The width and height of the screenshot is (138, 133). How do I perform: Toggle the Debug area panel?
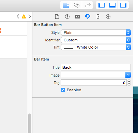click(112, 5)
